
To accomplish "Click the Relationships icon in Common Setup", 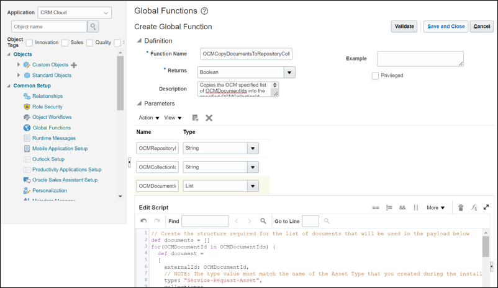I will coord(27,97).
